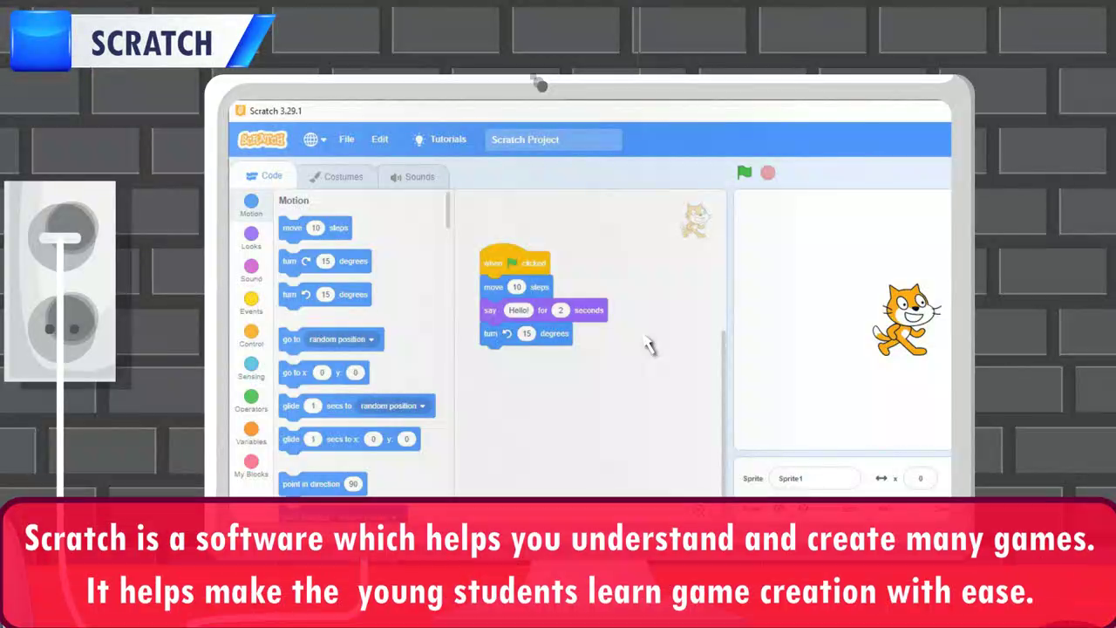Open the Edit menu

(379, 140)
